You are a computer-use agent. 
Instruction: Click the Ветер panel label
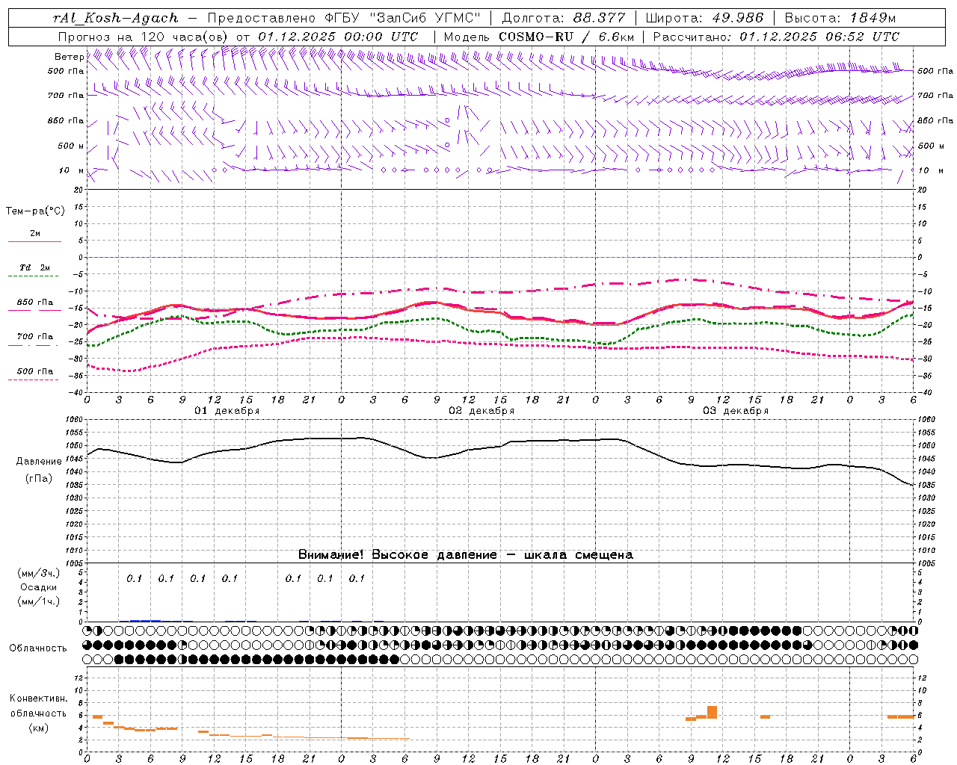pyautogui.click(x=69, y=57)
